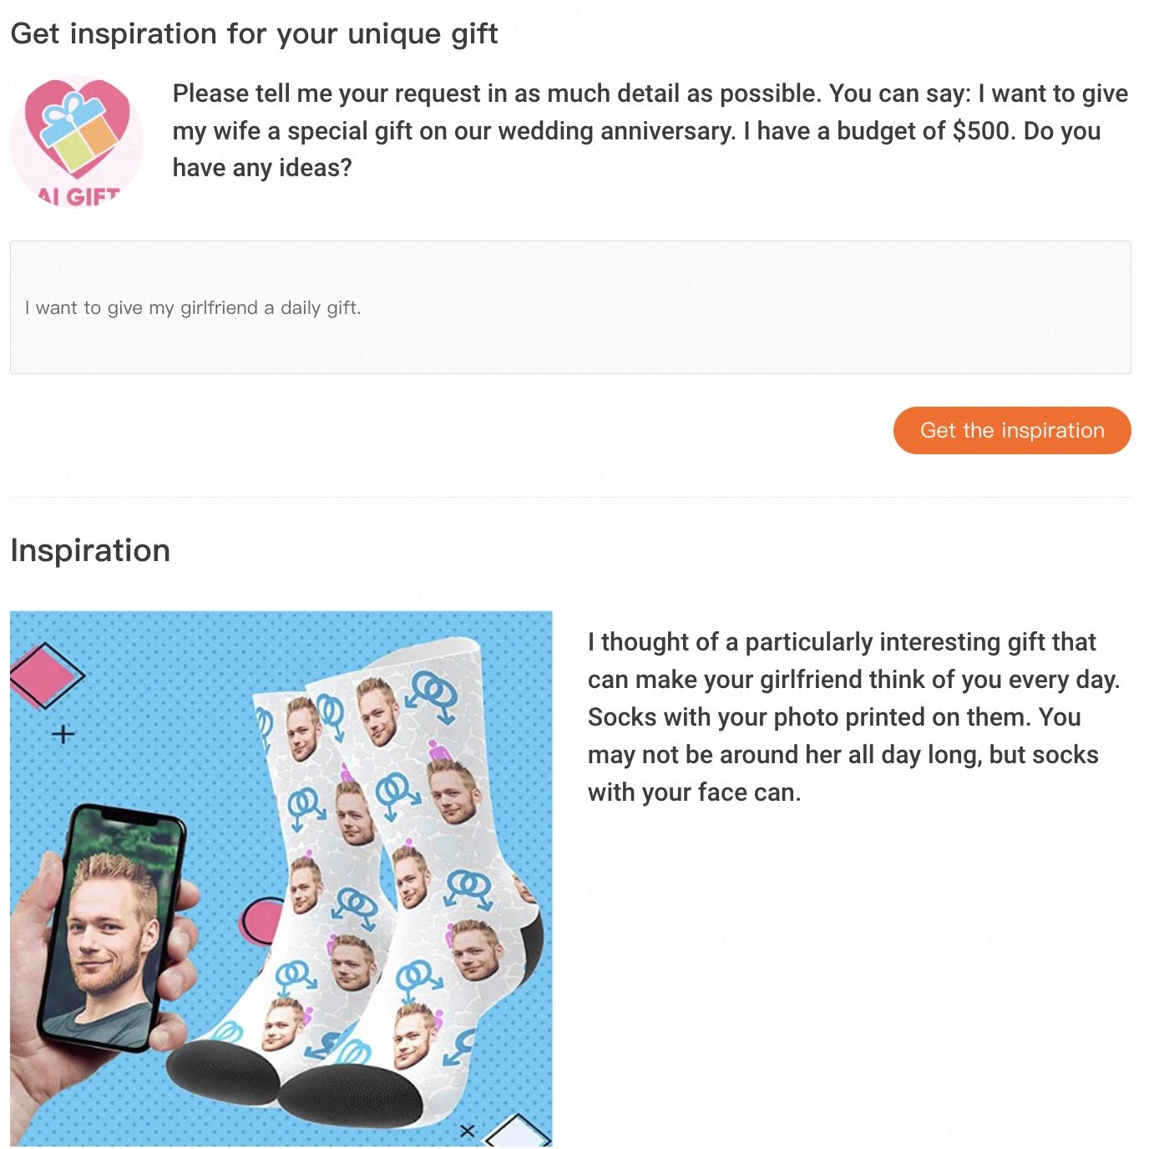Click the socks gift suggestion paragraph
Image resolution: width=1159 pixels, height=1149 pixels.
tap(853, 716)
